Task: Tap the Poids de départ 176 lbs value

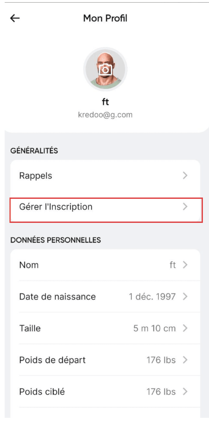Action: 161,360
